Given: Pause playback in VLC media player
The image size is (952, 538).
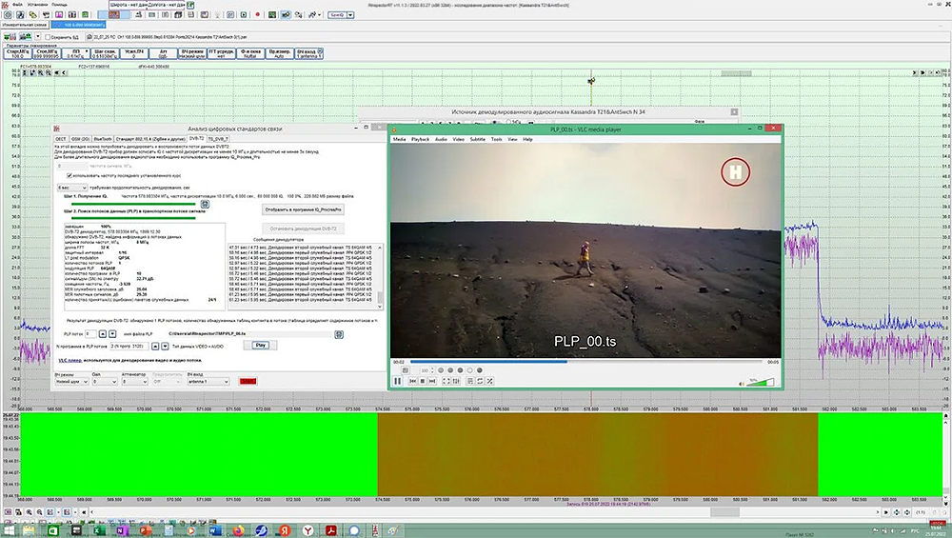Looking at the screenshot, I should pos(398,381).
